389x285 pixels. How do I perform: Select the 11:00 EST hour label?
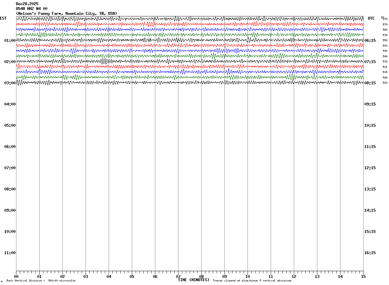coord(10,253)
